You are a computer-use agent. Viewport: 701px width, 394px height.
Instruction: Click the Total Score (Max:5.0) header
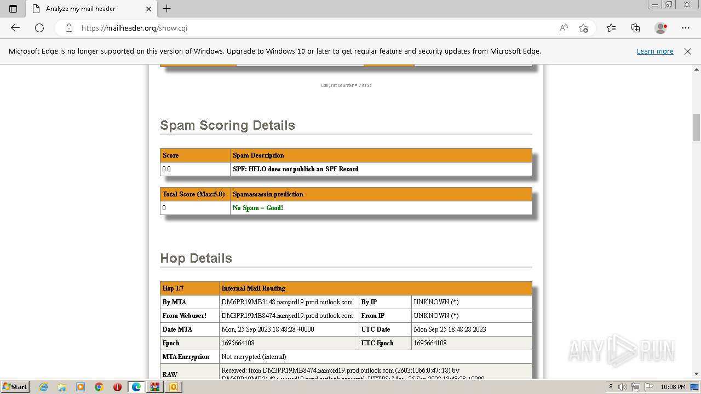[194, 194]
